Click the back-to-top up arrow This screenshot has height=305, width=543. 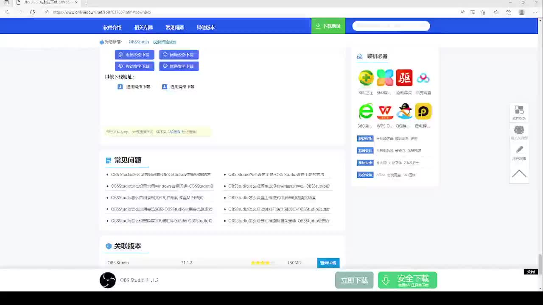click(519, 174)
